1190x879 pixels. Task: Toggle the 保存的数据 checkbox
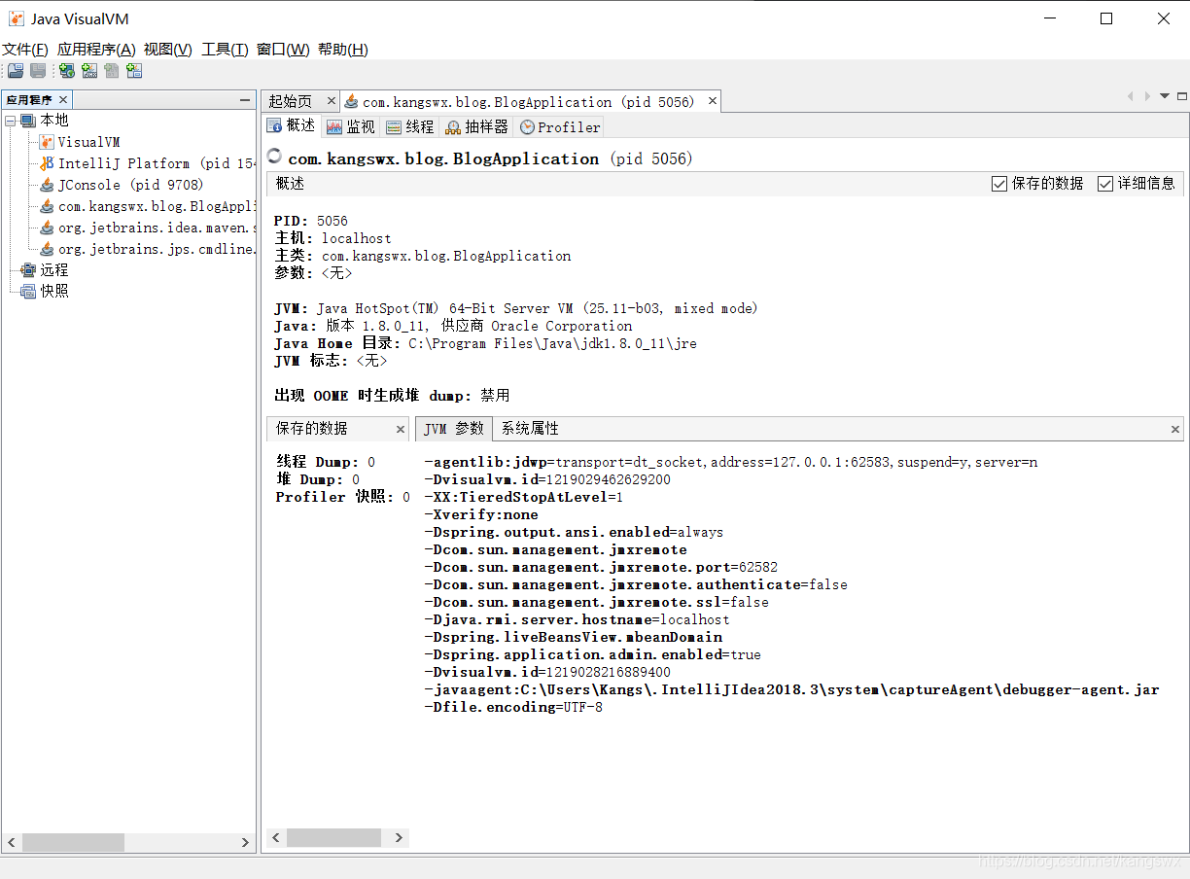point(999,184)
